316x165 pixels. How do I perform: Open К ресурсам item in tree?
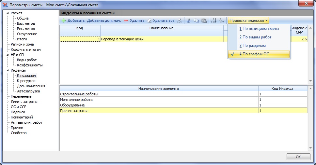26,81
